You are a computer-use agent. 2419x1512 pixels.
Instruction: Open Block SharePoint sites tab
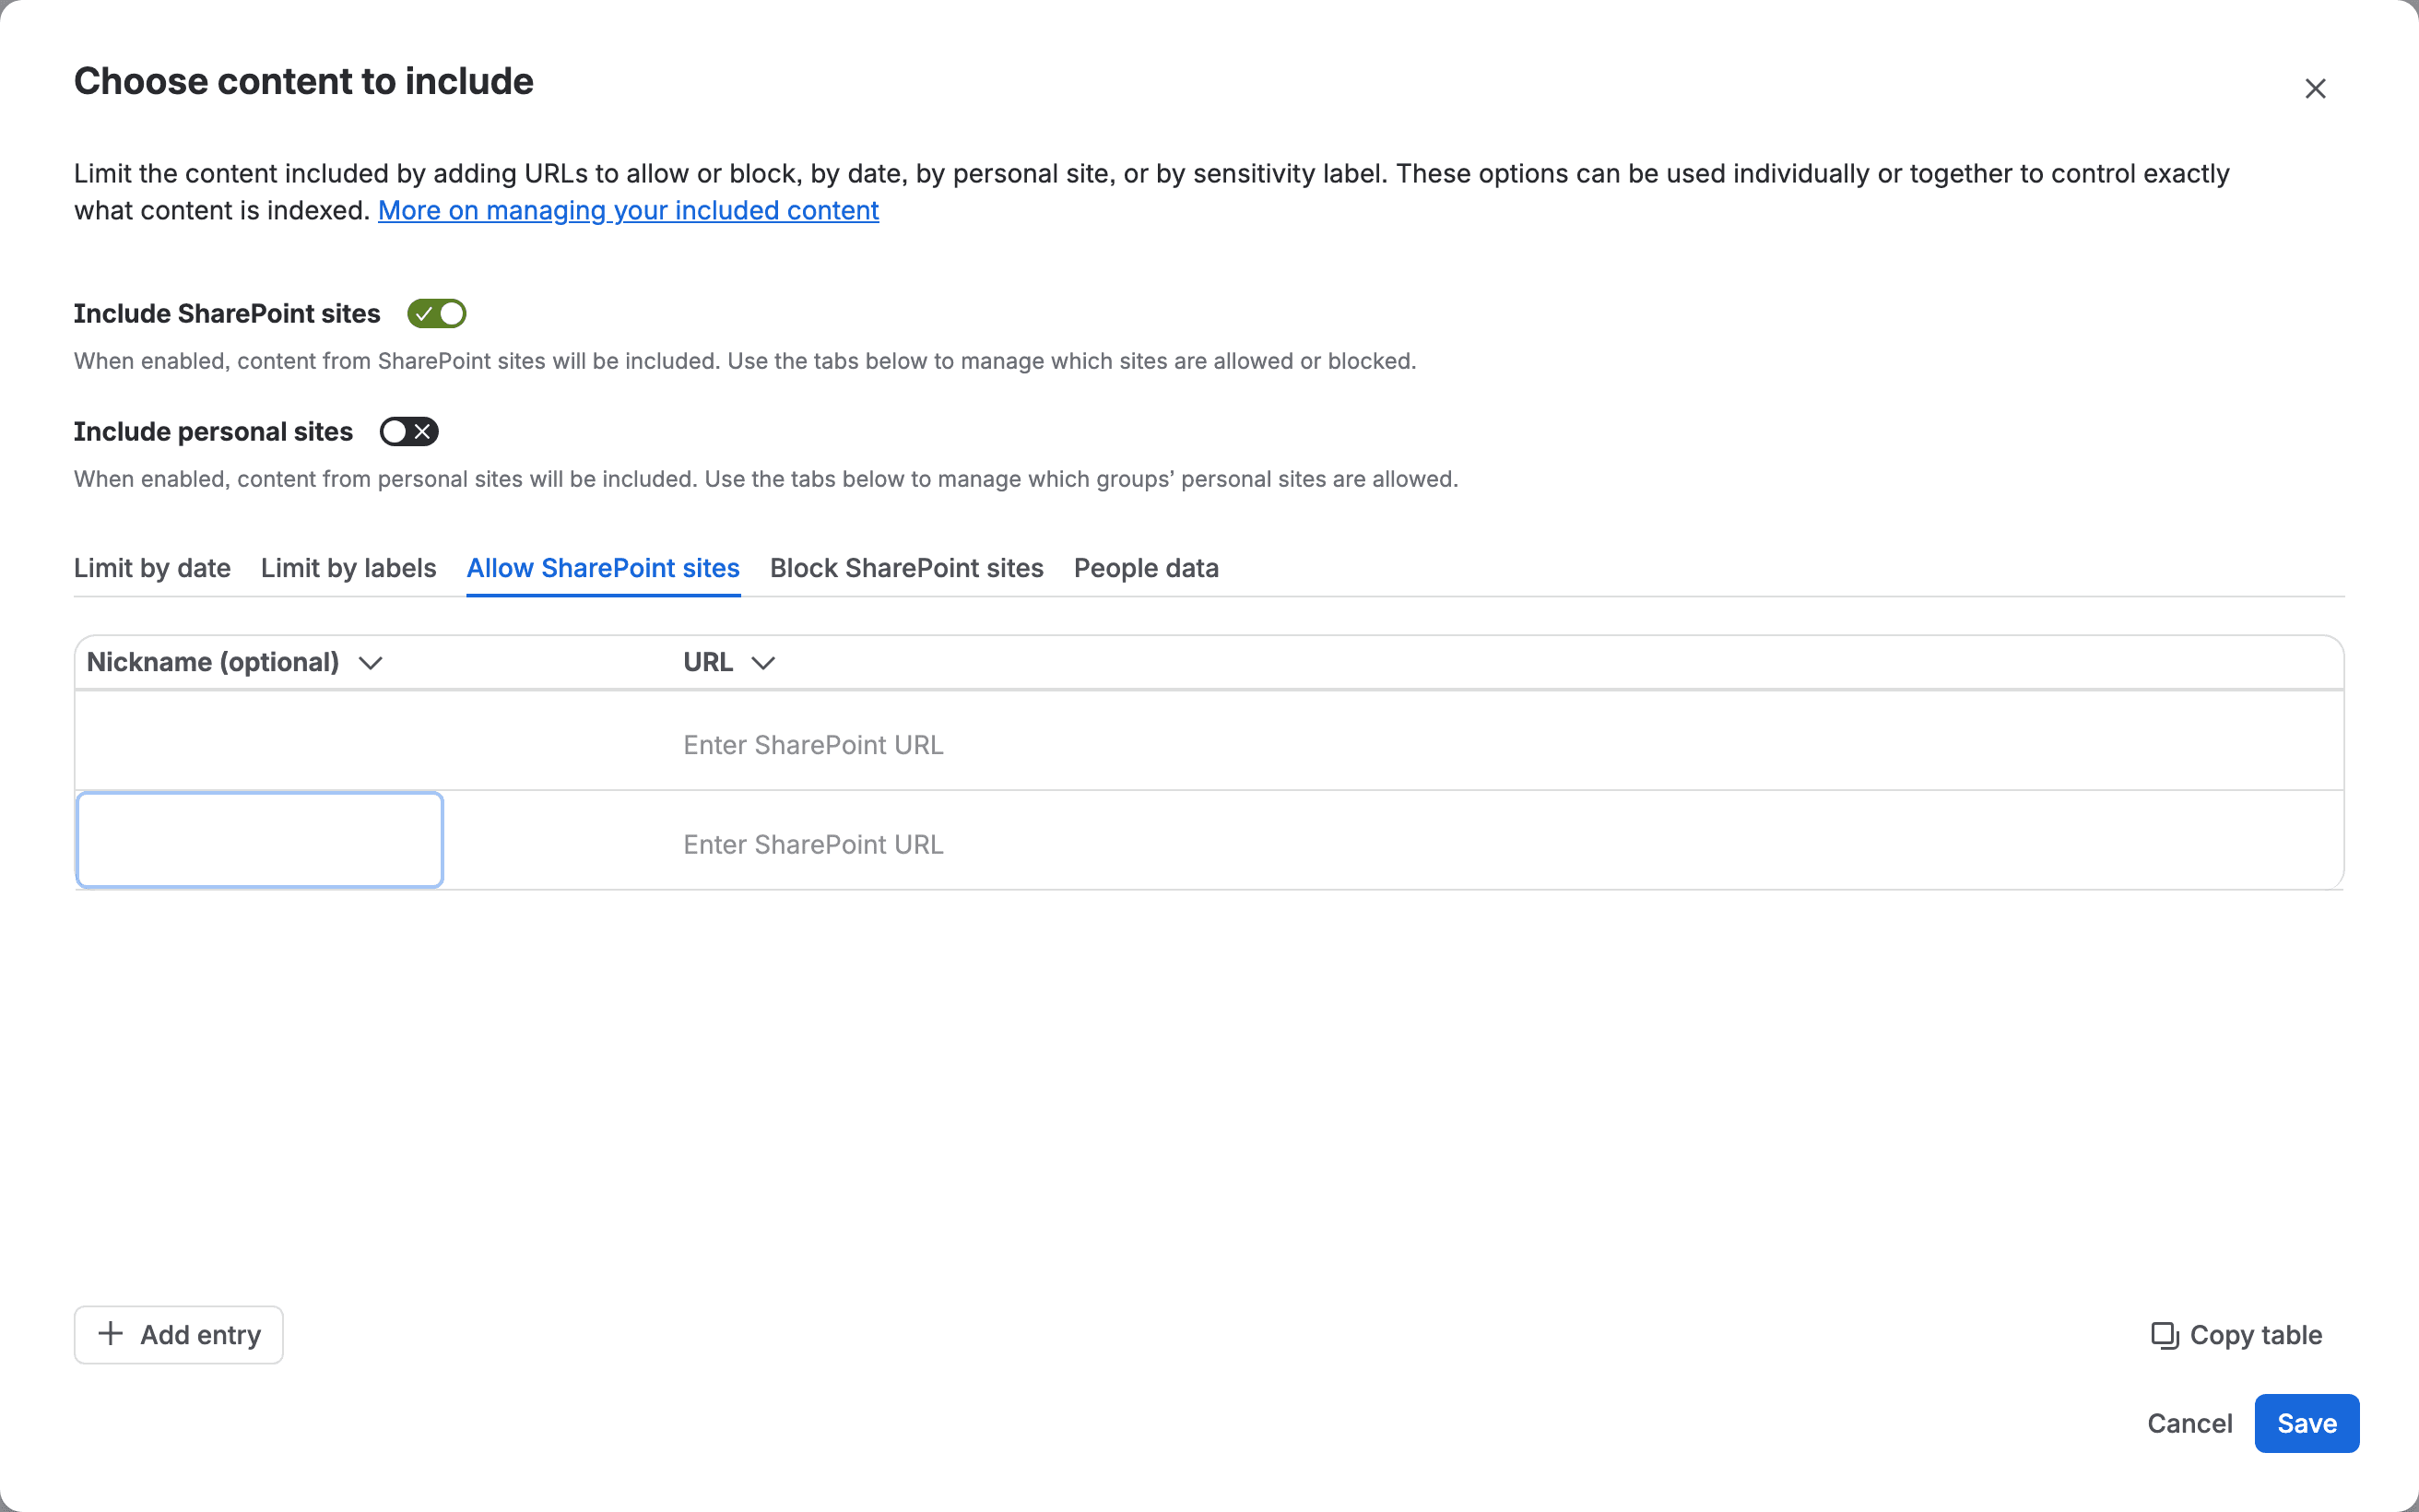906,568
